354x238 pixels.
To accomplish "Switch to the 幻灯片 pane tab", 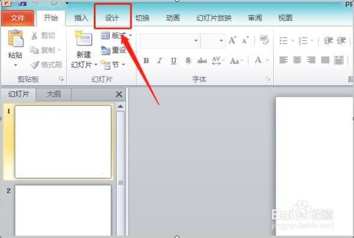I will (19, 94).
